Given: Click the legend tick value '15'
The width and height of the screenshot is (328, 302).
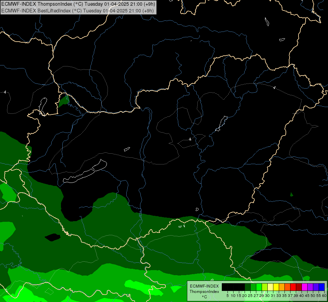Looking at the screenshot, I should click(x=239, y=296).
